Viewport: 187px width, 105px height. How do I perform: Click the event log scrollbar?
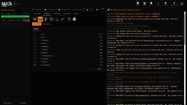185,28
